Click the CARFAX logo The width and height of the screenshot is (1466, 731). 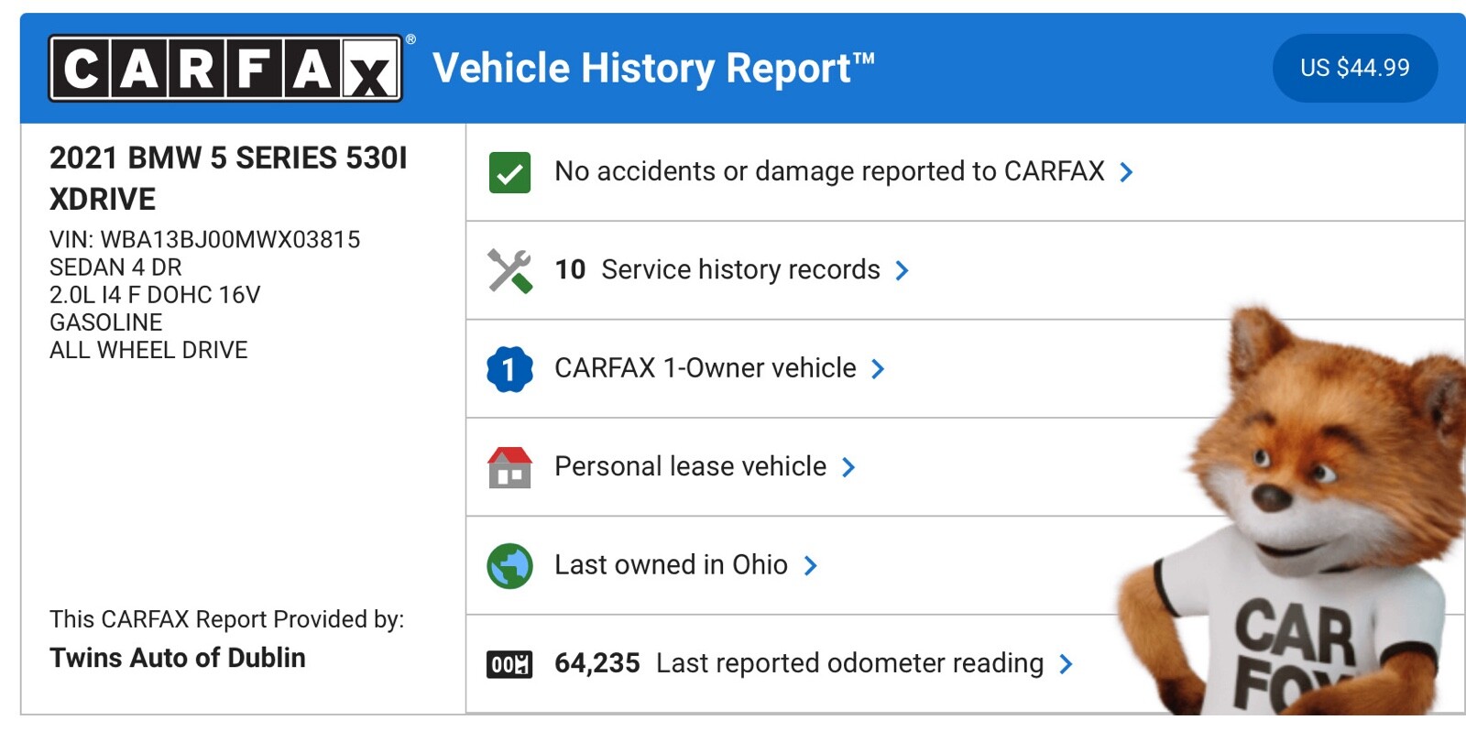pos(225,68)
